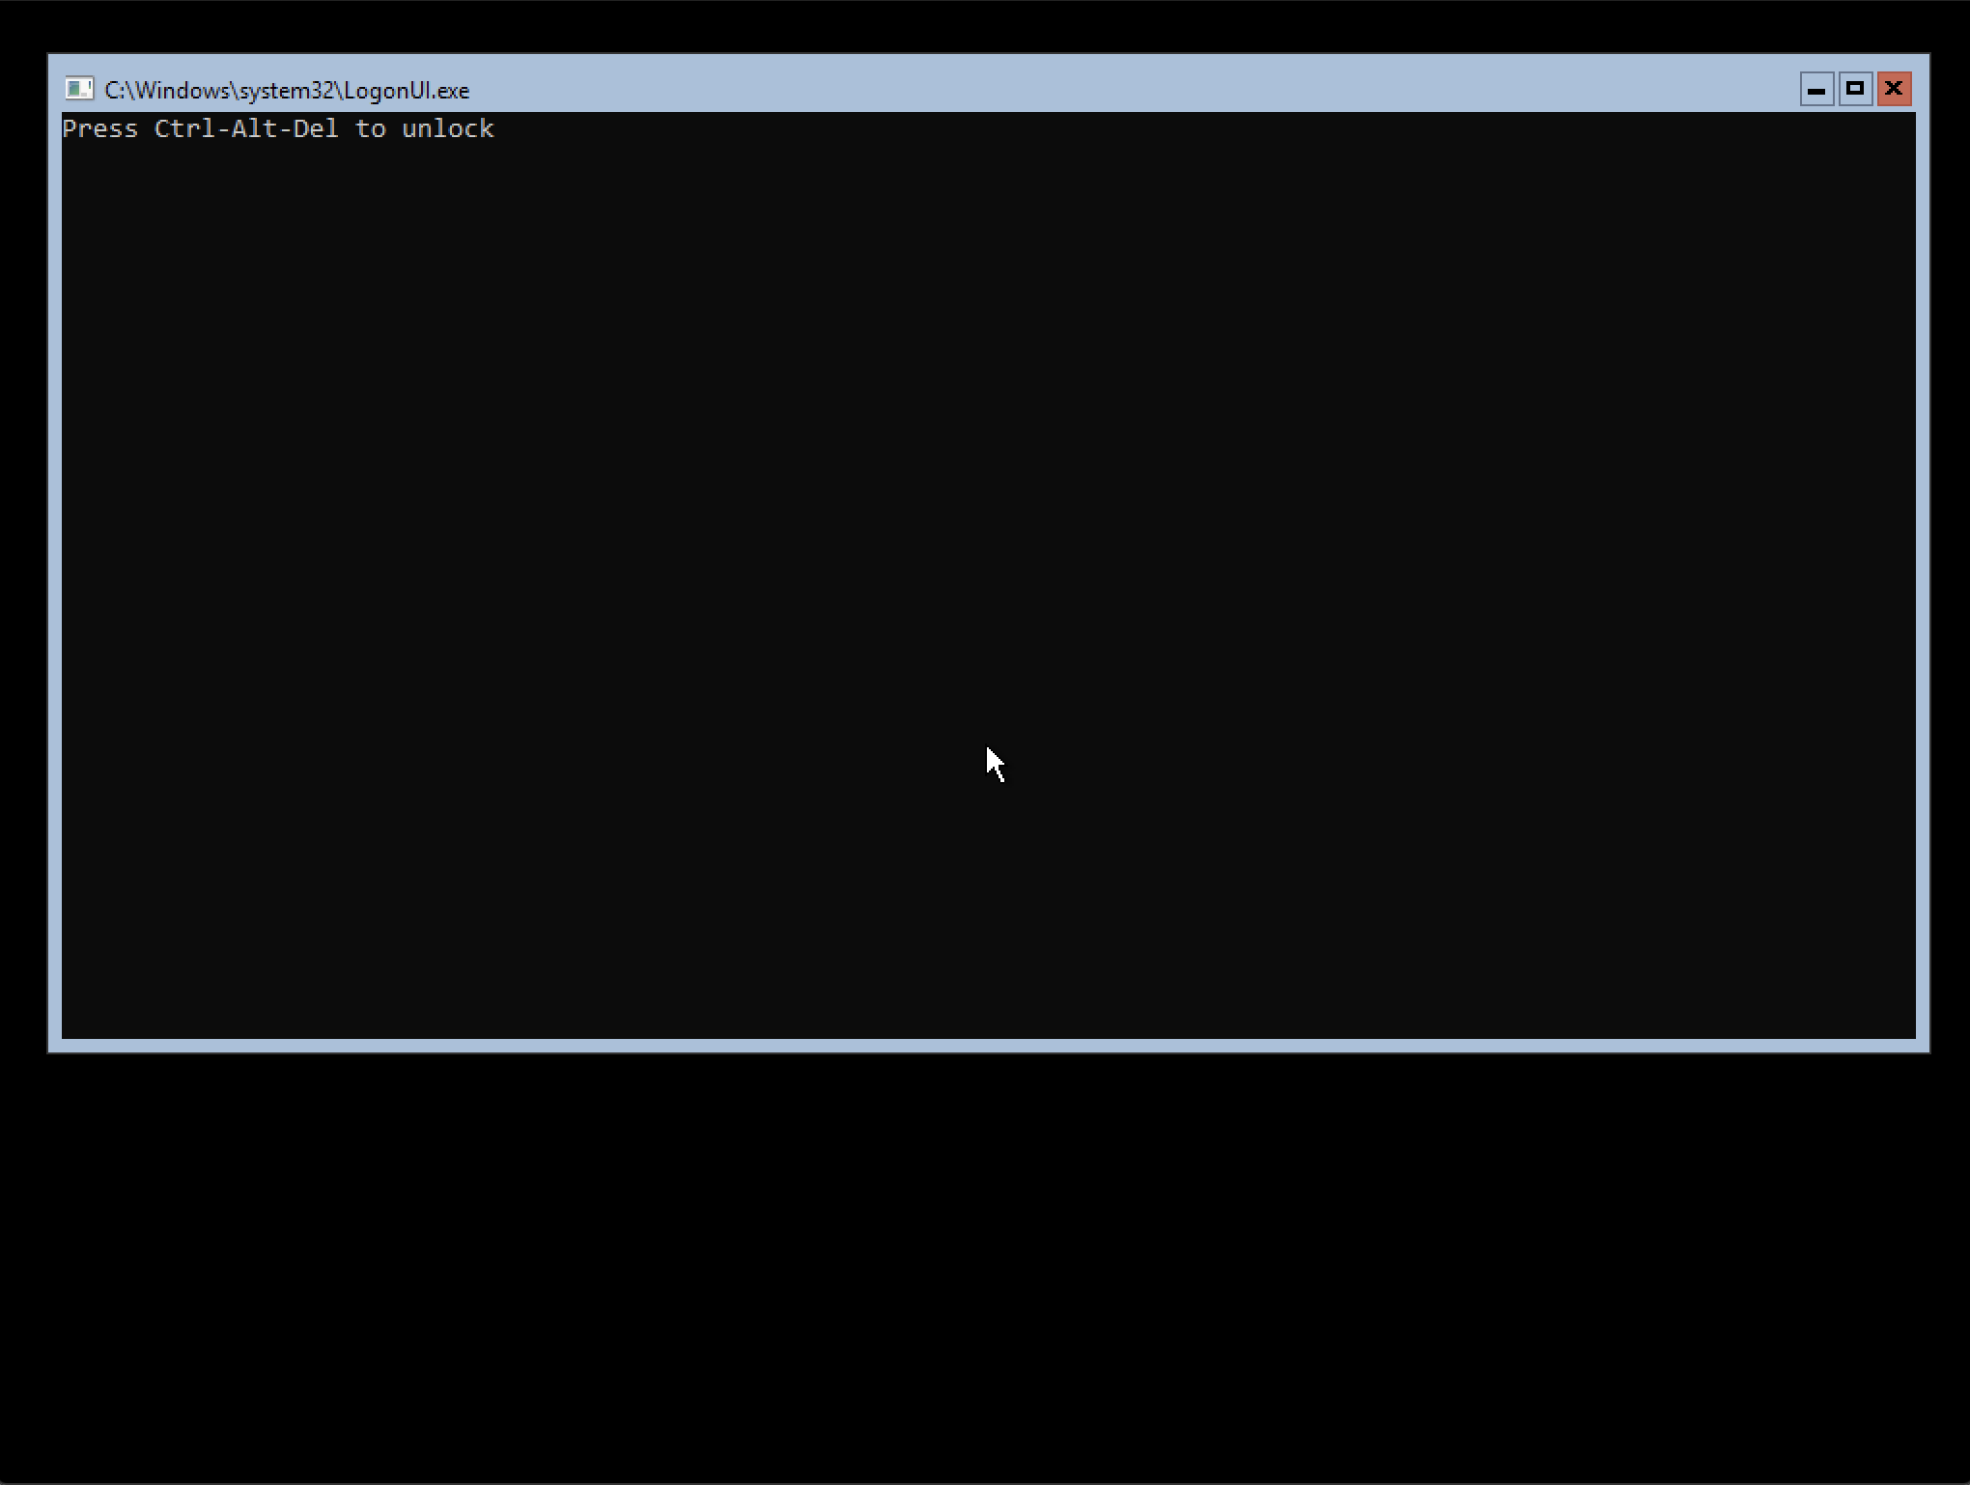
Task: Click the bottom border of the console window
Action: 989,1046
